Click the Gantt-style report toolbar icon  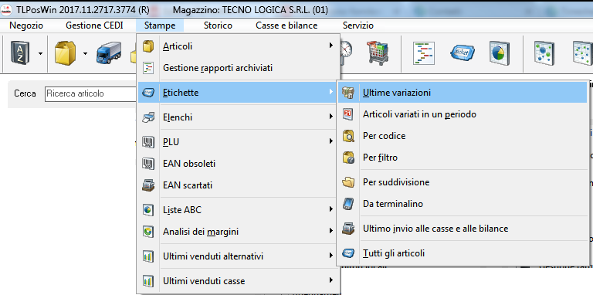(425, 53)
